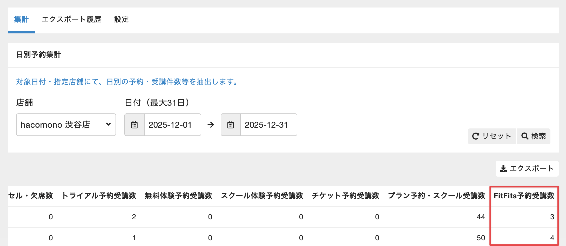Click the calendar icon beside the start date
566x246 pixels.
[x=134, y=125]
